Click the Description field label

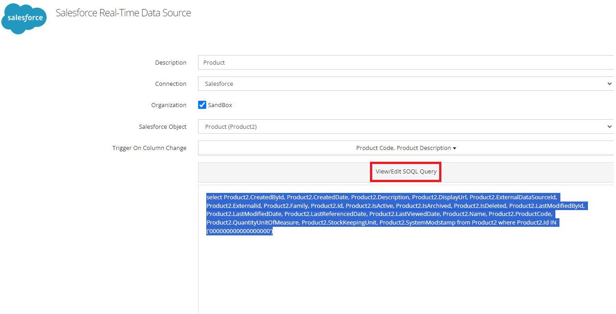coord(171,63)
